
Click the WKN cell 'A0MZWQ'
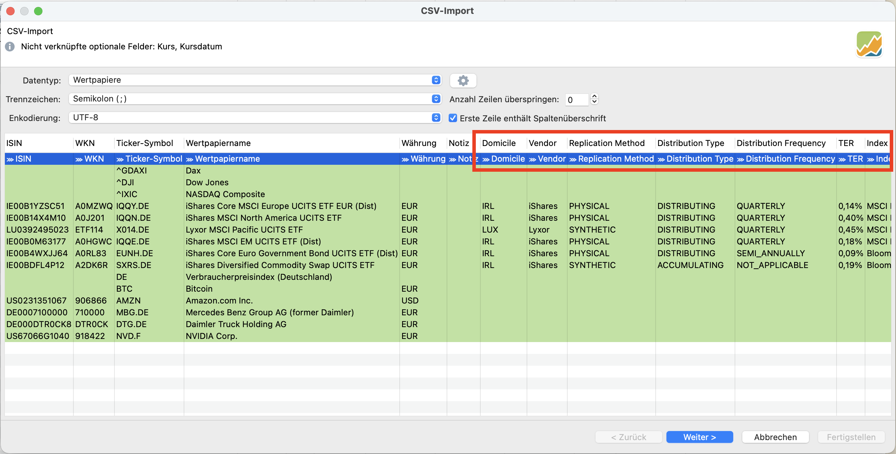[94, 206]
